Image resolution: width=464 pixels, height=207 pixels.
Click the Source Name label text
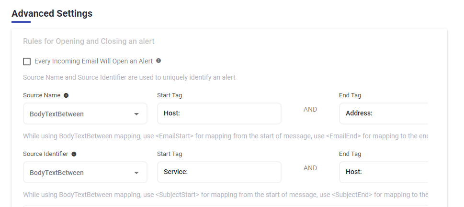tap(42, 95)
